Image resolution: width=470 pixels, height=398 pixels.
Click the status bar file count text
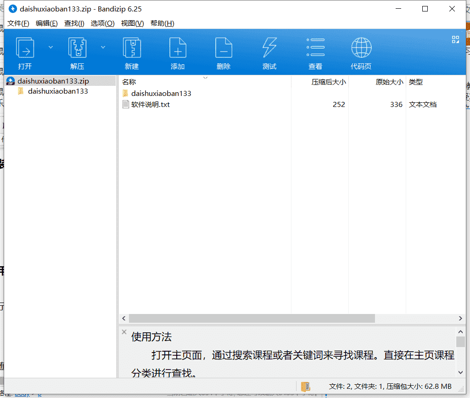coord(390,387)
